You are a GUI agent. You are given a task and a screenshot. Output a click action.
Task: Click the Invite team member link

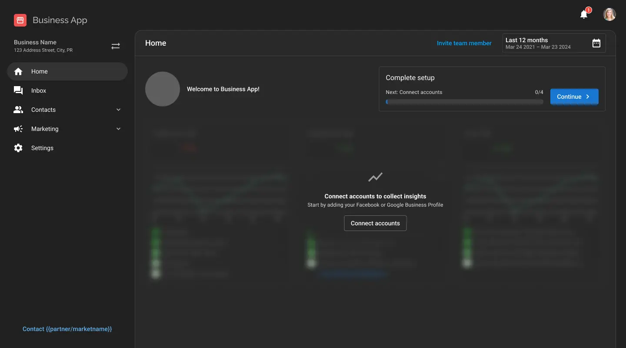pyautogui.click(x=464, y=43)
